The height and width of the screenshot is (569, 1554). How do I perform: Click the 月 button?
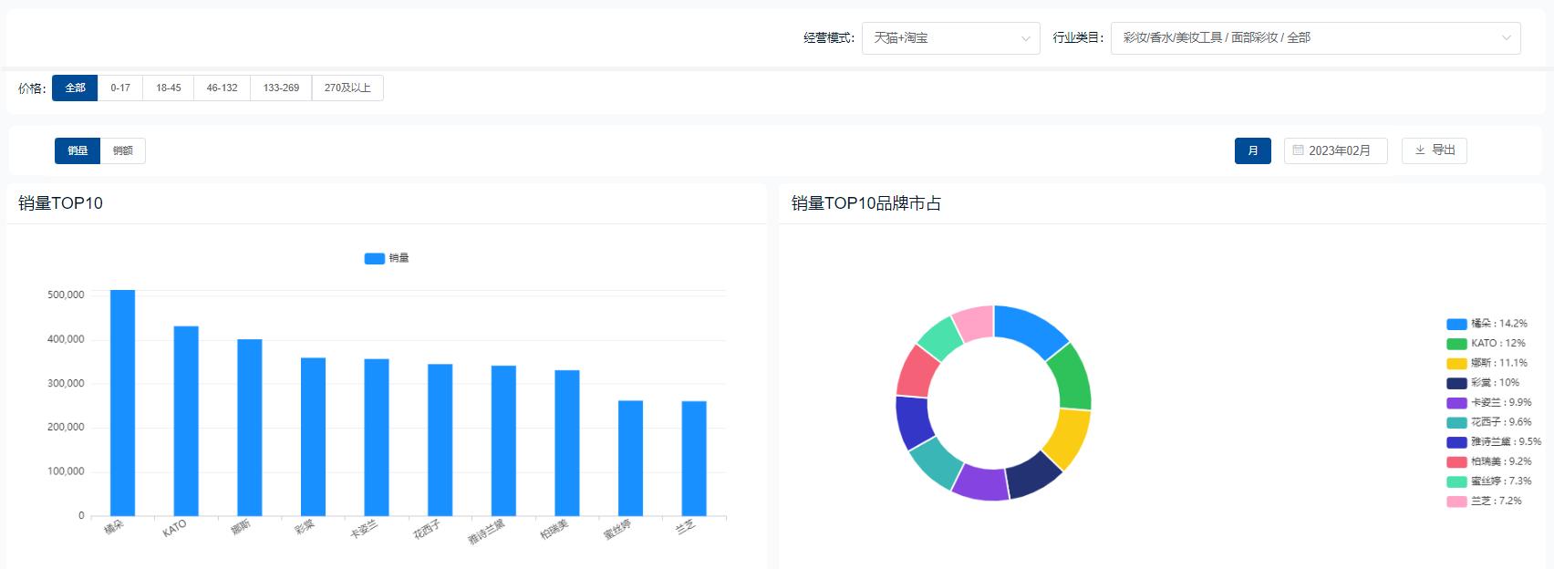coord(1252,150)
